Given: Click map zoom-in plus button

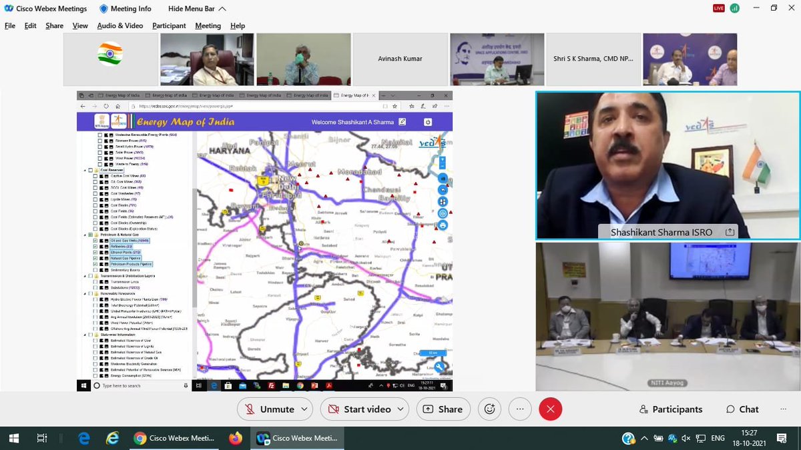Looking at the screenshot, I should click(443, 161).
